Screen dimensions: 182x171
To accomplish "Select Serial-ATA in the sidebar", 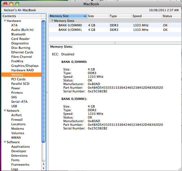I will tap(19, 102).
